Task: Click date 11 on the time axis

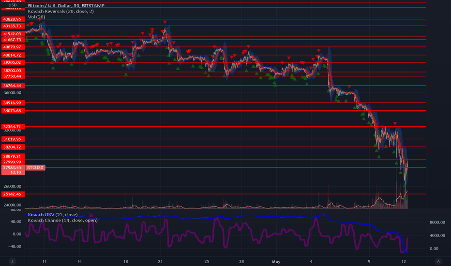Action: pos(45,262)
